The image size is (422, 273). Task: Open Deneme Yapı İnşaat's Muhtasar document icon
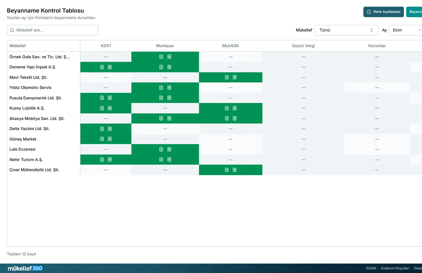point(161,67)
